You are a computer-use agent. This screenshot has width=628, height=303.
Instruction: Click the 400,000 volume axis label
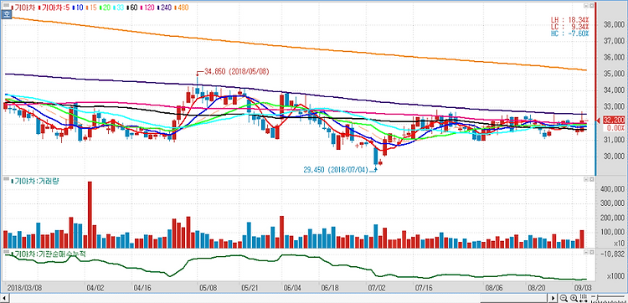[611, 189]
